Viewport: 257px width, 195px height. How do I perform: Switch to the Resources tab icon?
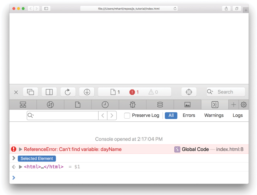coord(78,104)
